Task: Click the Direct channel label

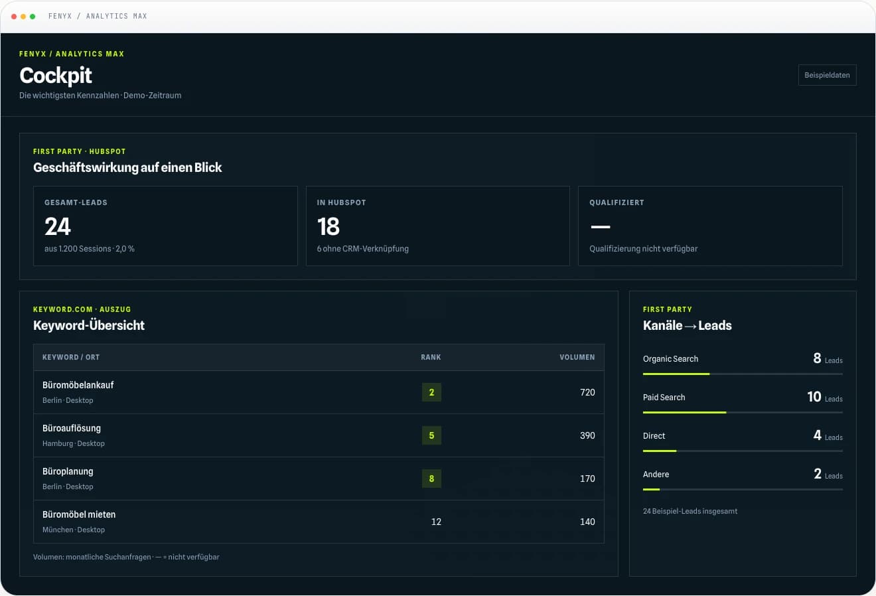Action: 654,436
